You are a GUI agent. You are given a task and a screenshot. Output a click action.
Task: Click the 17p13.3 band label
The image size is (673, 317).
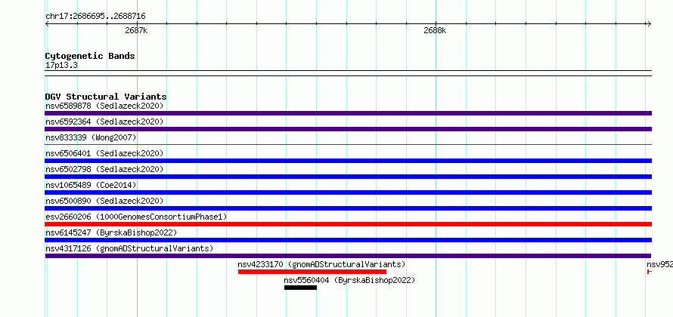click(61, 66)
